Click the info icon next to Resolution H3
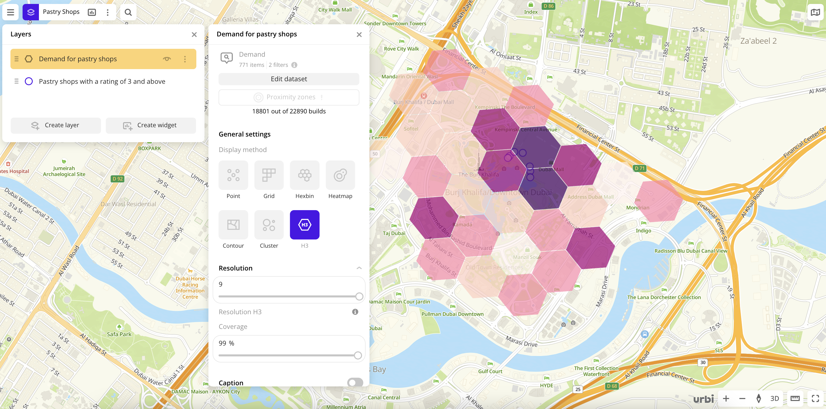826x409 pixels. pyautogui.click(x=355, y=311)
